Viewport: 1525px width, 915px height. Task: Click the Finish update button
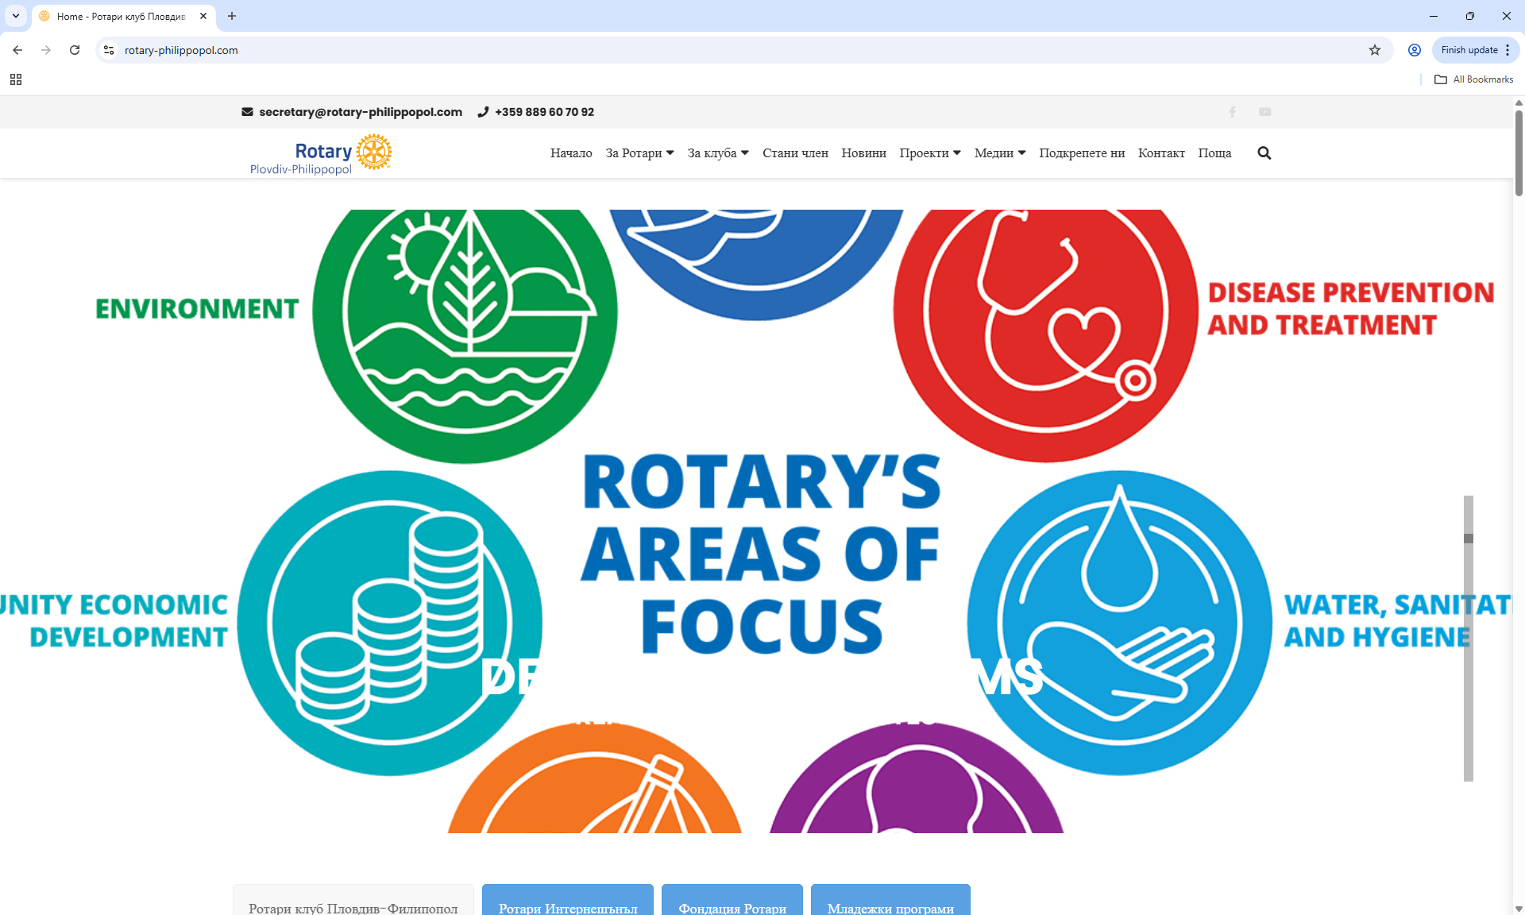[1469, 50]
